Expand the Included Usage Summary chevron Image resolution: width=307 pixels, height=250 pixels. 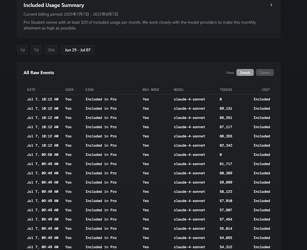pos(271,5)
